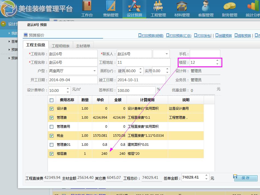Uncheck the 楼层费 row checkbox

point(52,154)
